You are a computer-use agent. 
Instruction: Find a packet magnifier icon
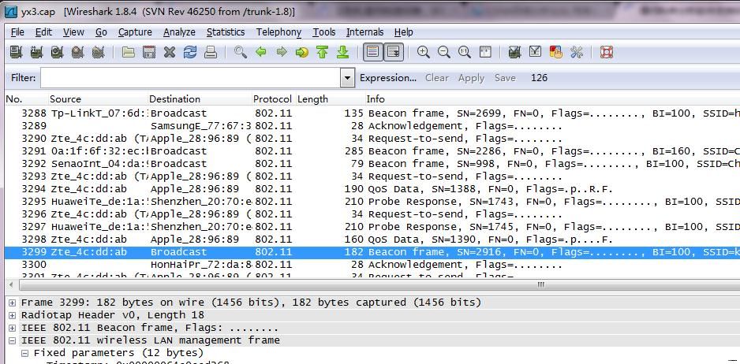click(241, 52)
